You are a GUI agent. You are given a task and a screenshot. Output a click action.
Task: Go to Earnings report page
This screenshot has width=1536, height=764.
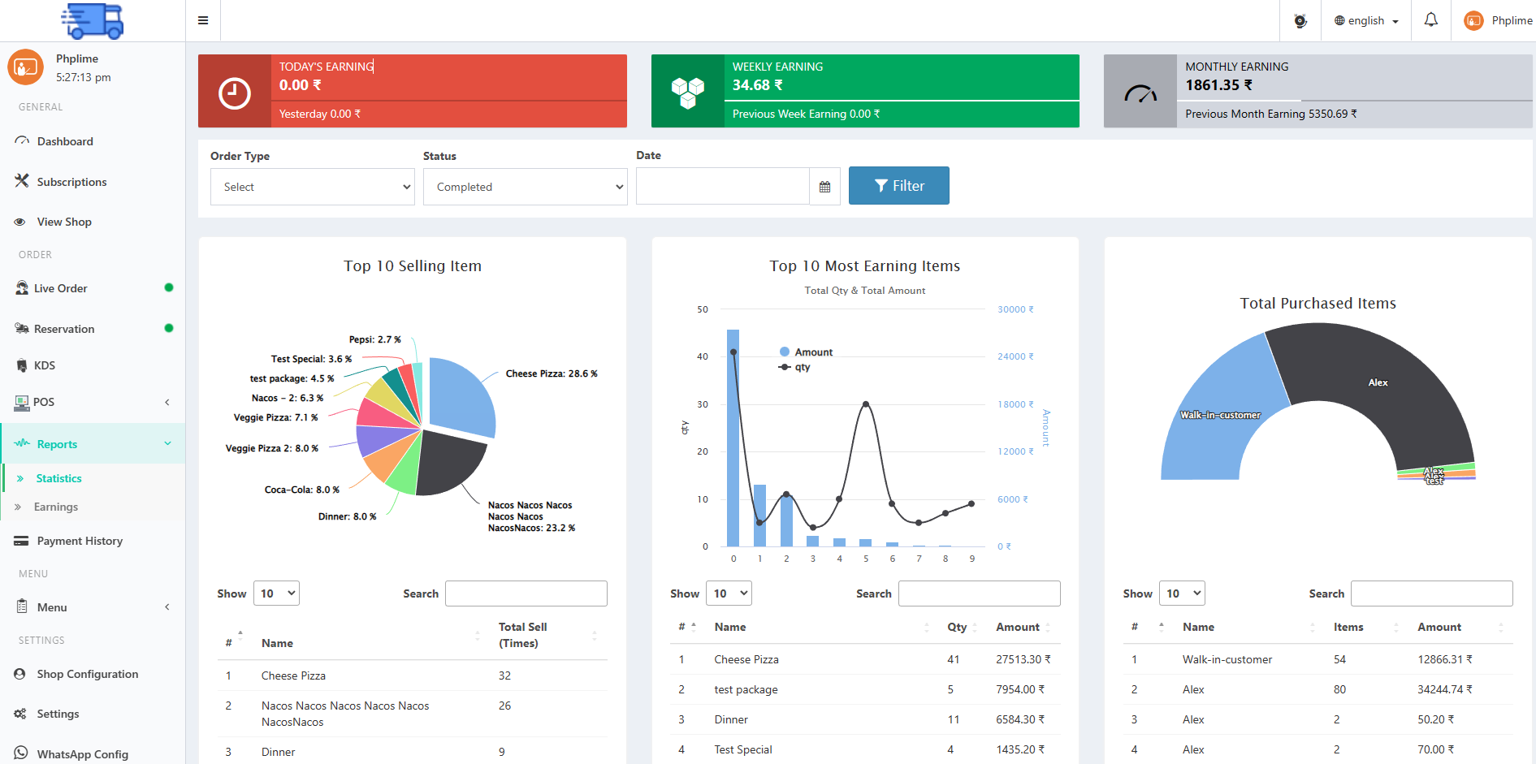click(56, 507)
